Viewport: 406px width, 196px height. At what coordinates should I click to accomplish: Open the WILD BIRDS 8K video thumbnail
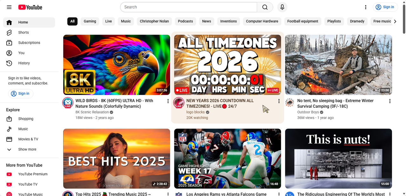pos(116,65)
